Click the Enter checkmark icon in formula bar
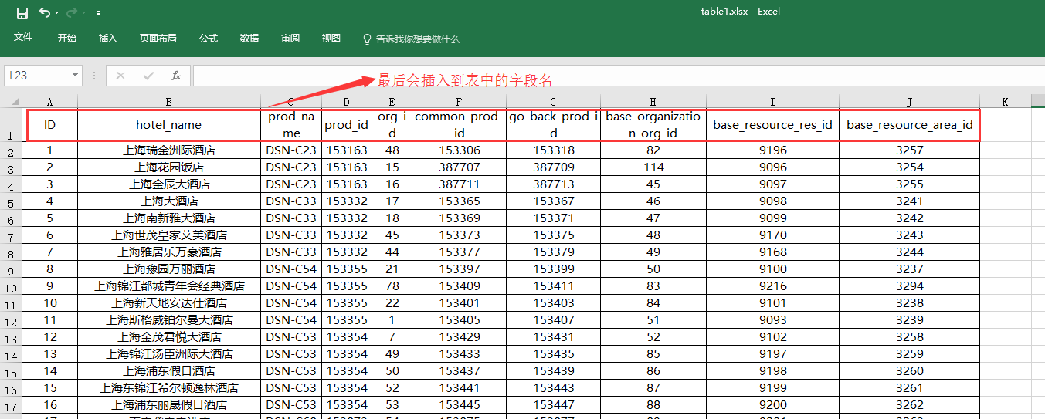1045x419 pixels. [x=148, y=75]
